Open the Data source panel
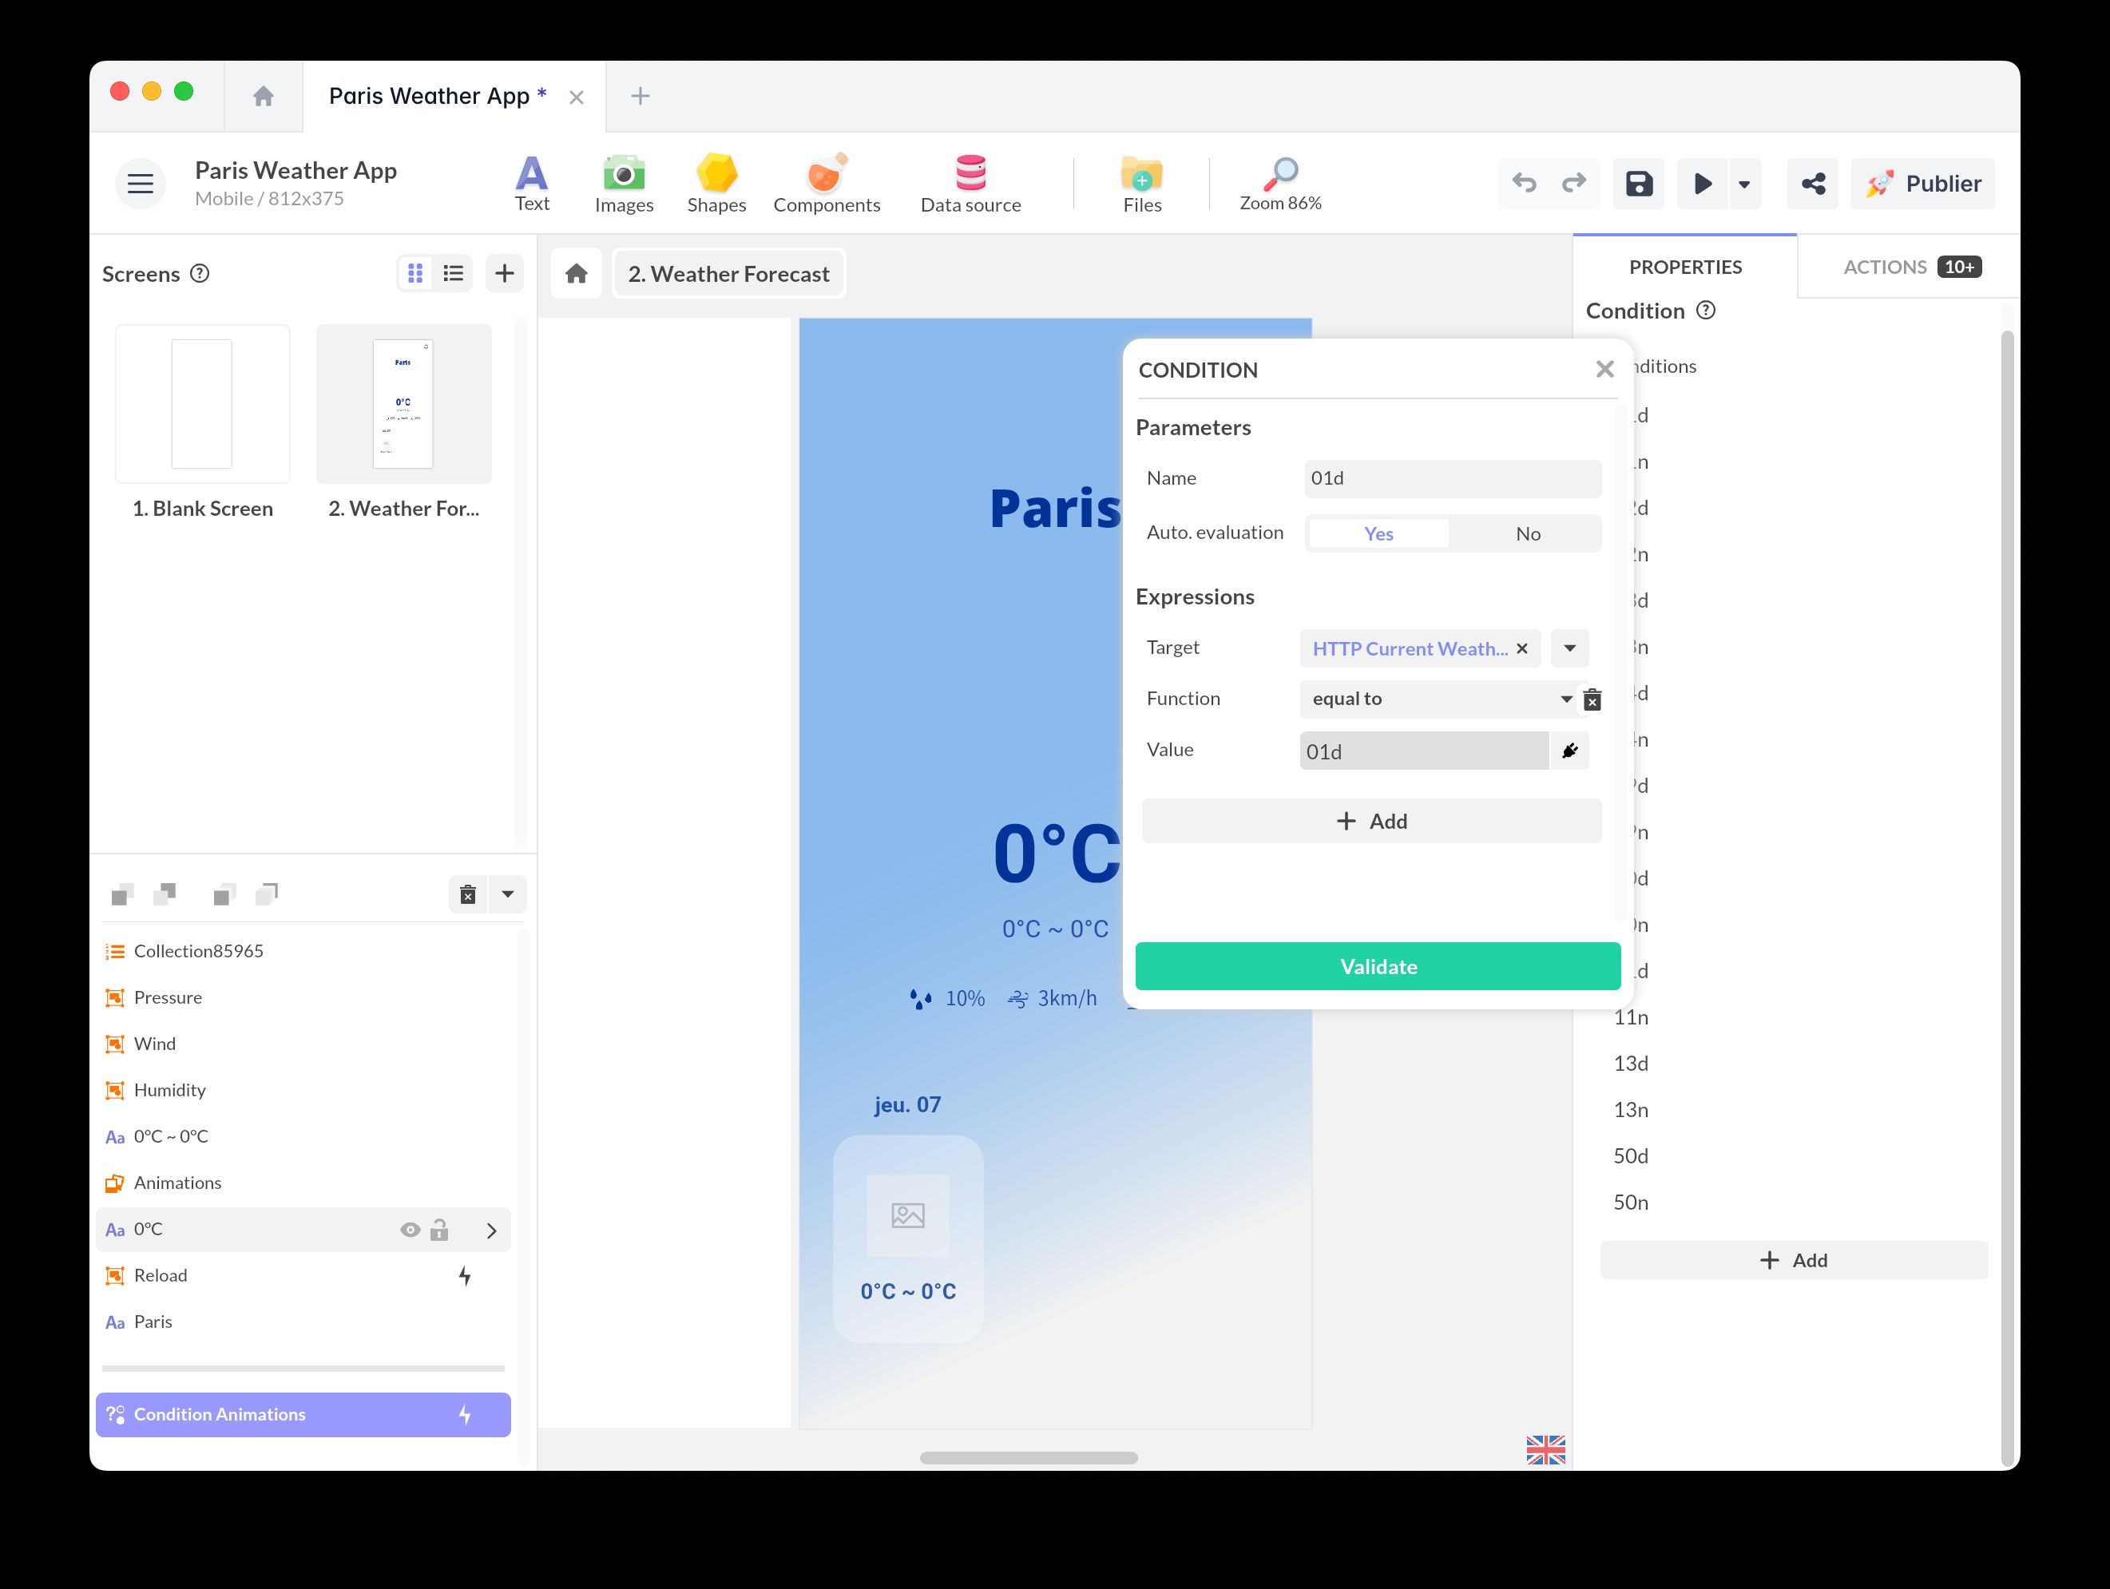This screenshot has width=2110, height=1589. 970,183
